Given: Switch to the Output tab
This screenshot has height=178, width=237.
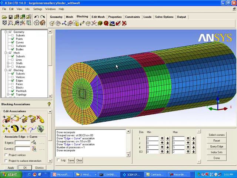Looking at the screenshot, I should click(x=181, y=17).
